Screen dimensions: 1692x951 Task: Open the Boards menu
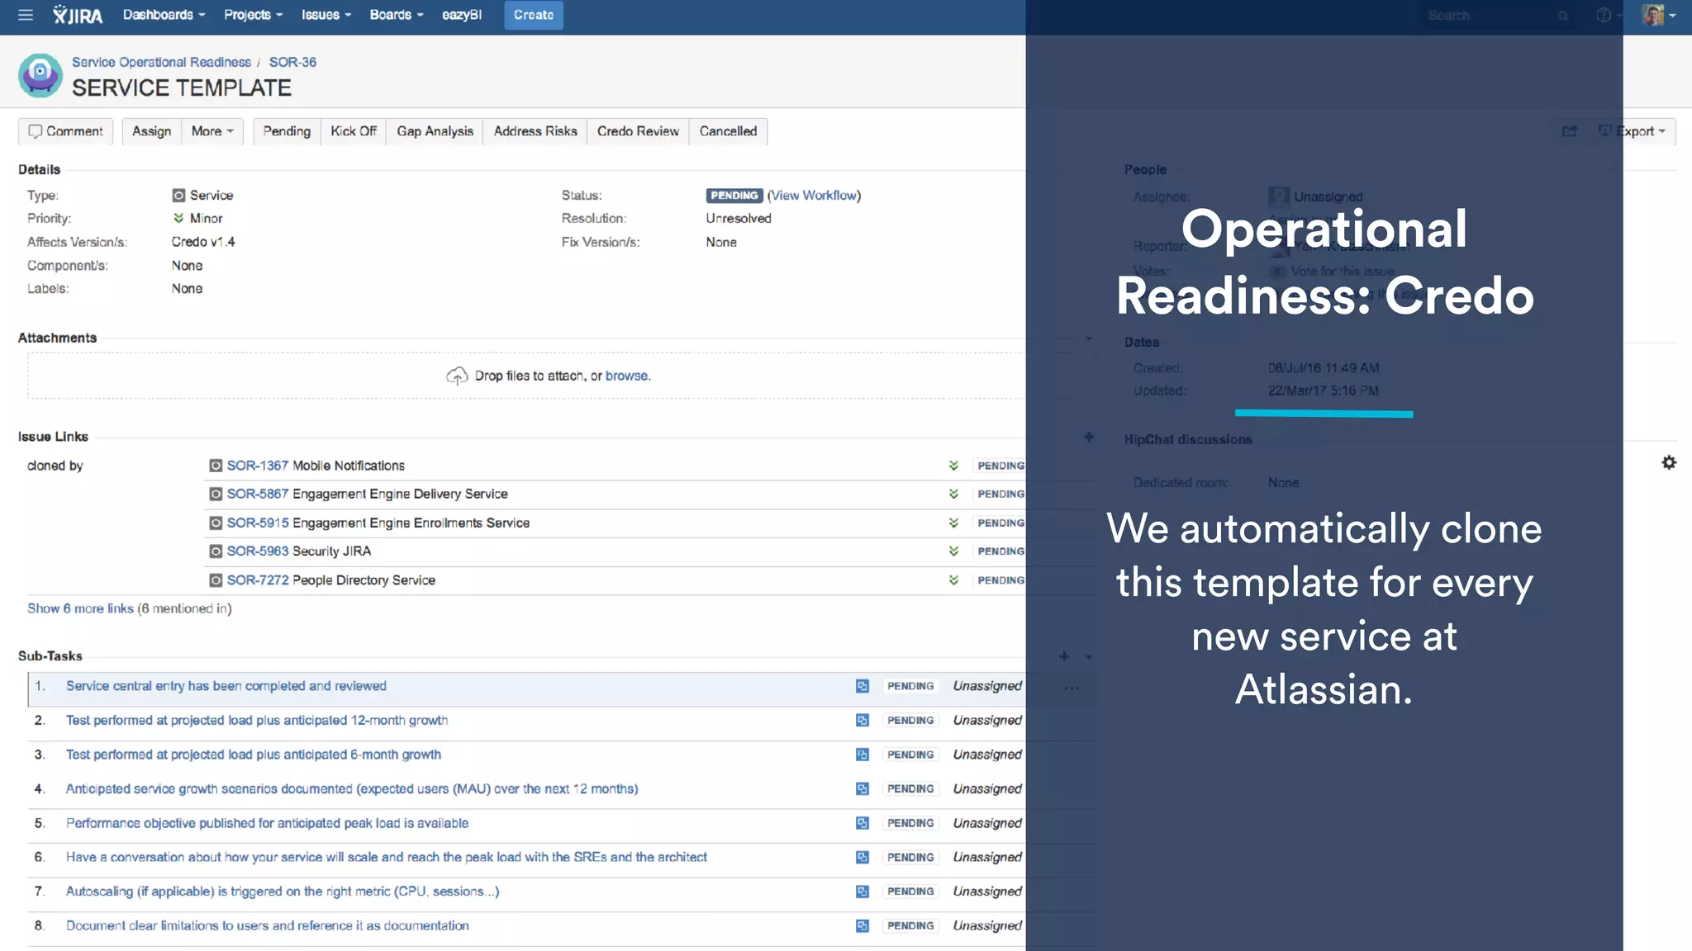tap(396, 15)
